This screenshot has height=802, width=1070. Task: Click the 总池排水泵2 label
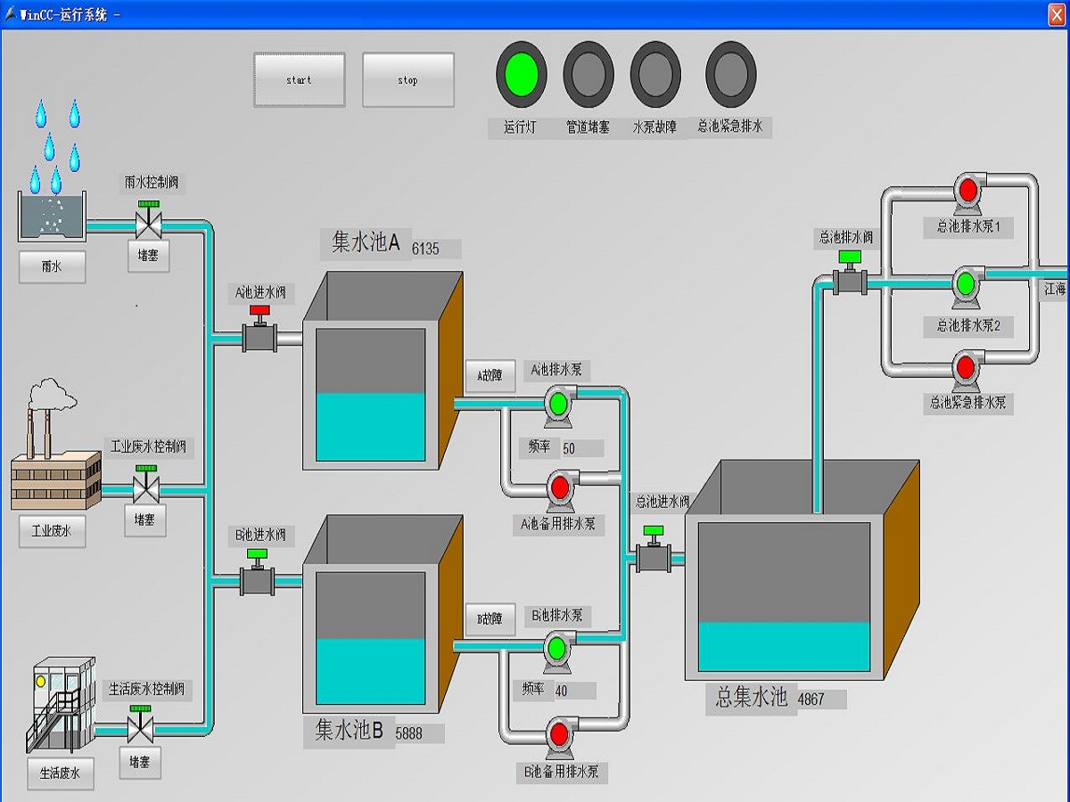968,326
